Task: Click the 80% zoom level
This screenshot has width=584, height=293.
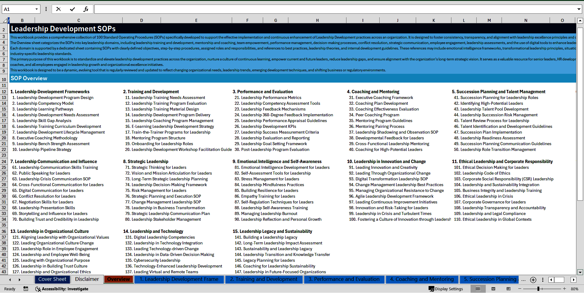Action: click(575, 289)
